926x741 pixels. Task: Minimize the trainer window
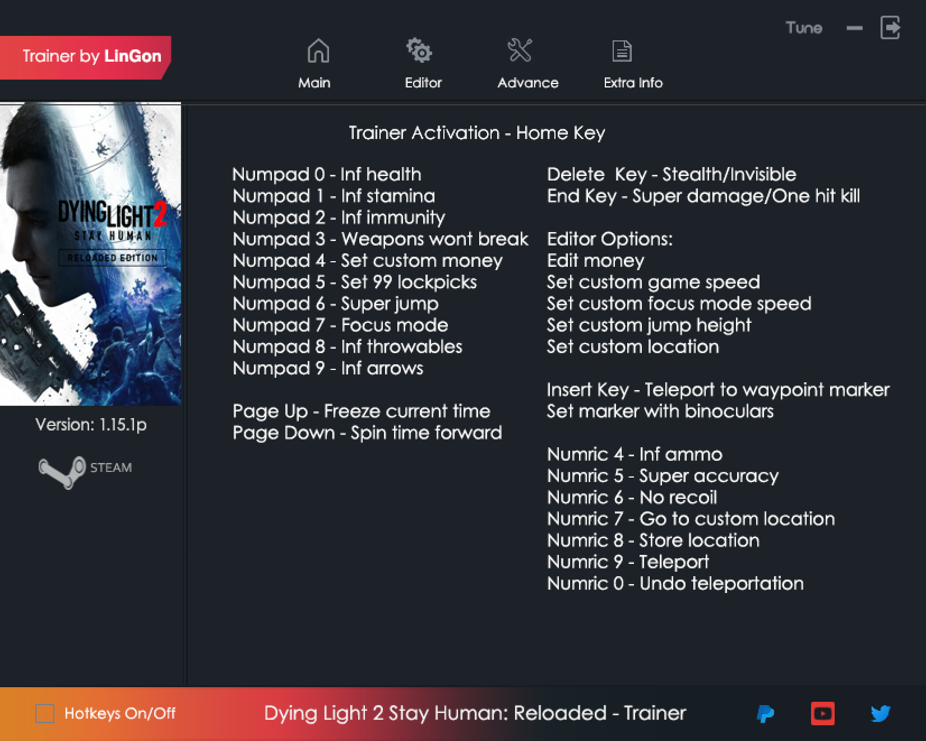point(854,28)
